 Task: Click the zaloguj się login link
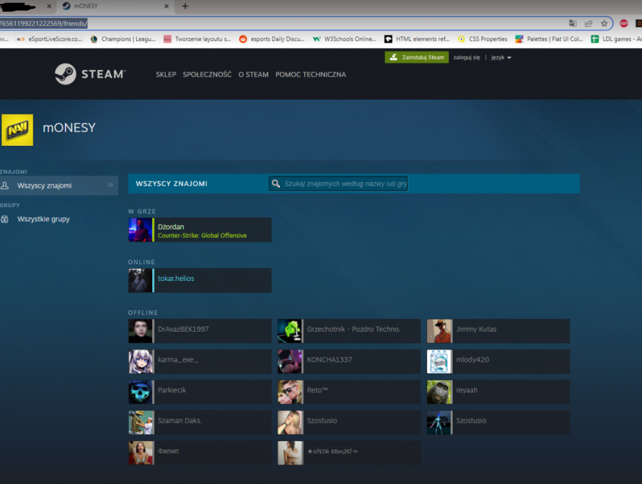(466, 57)
